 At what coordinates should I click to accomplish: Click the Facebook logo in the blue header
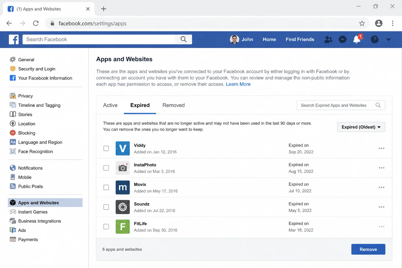pos(14,40)
